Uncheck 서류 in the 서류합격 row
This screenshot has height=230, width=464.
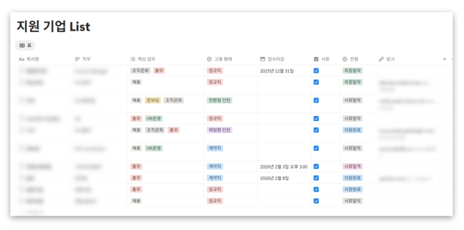(316, 166)
